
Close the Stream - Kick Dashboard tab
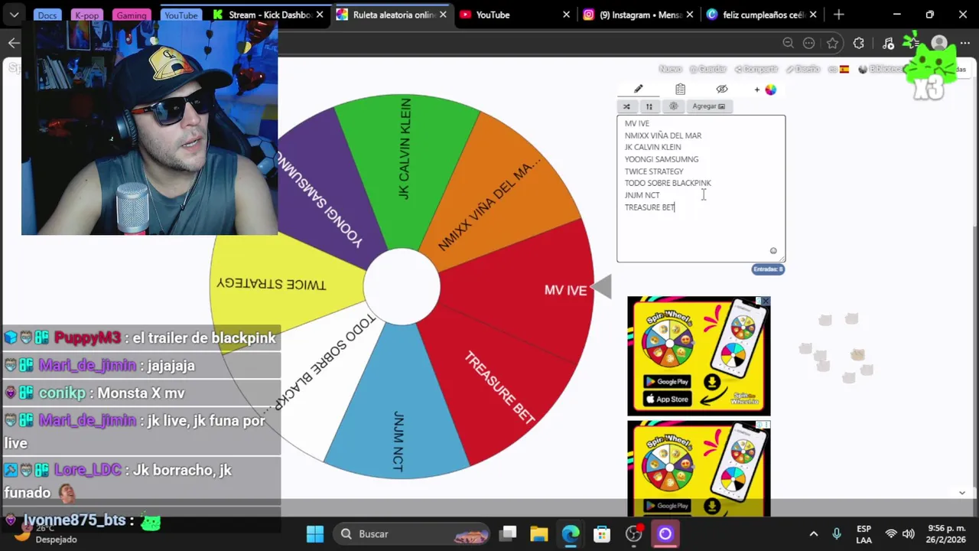pyautogui.click(x=320, y=15)
